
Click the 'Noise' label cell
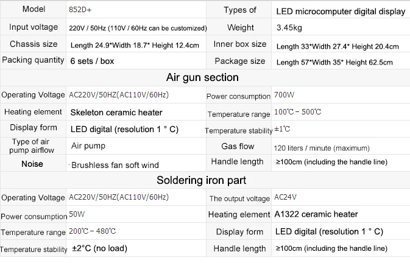[x=32, y=163]
